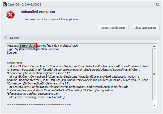Click the Details header label
The width and height of the screenshot is (163, 114).
coord(14,38)
